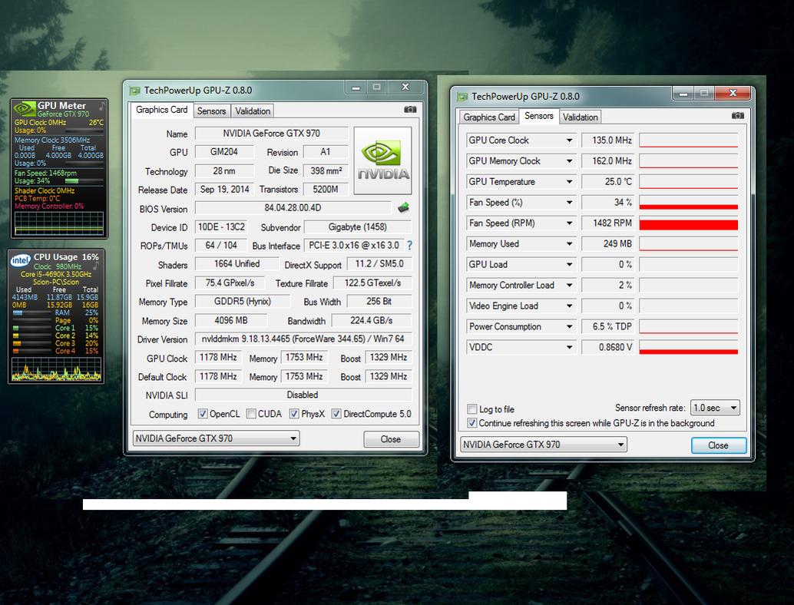Viewport: 794px width, 605px height.
Task: Click the Release Date Sep 19, 2014 field
Action: 224,190
